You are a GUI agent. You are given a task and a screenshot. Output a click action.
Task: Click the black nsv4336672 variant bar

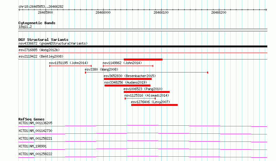(x=143, y=46)
